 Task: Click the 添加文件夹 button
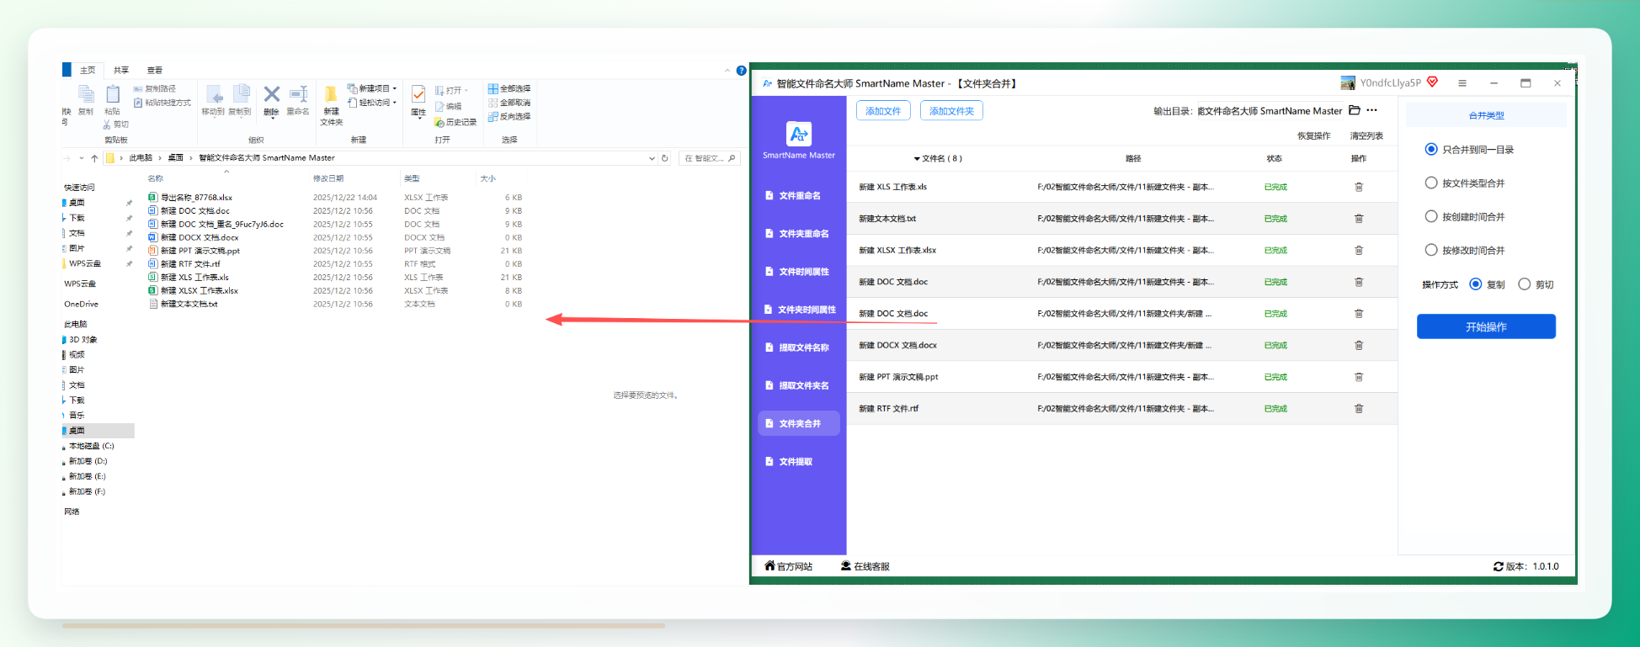[x=951, y=111]
